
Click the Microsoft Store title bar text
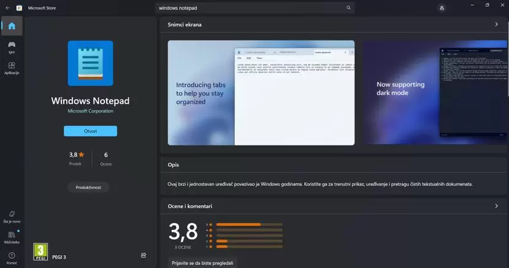pos(42,8)
